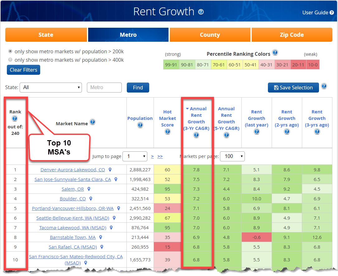338x276 pixels.
Task: Click the 99-91 percentile color swatch
Action: [171, 65]
